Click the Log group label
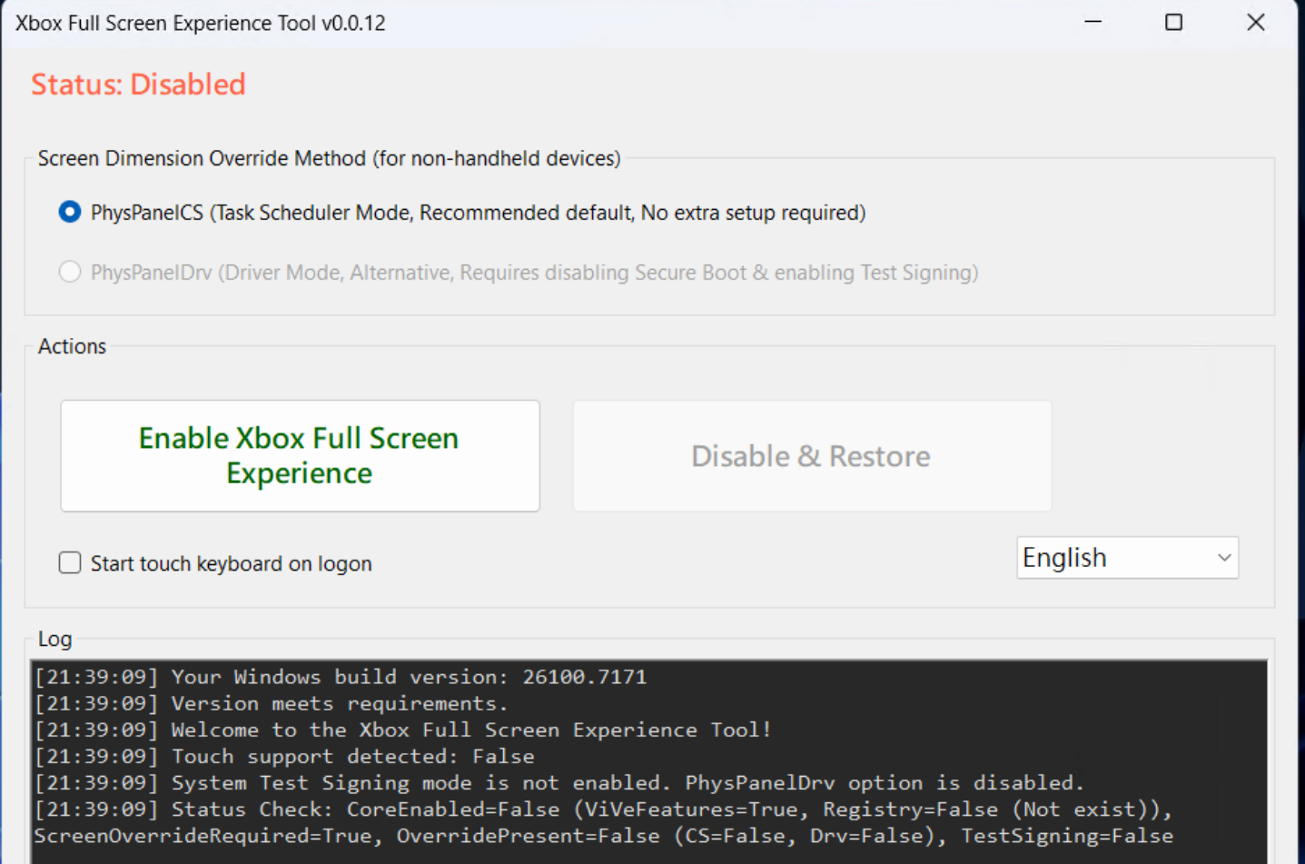This screenshot has height=864, width=1305. click(54, 639)
